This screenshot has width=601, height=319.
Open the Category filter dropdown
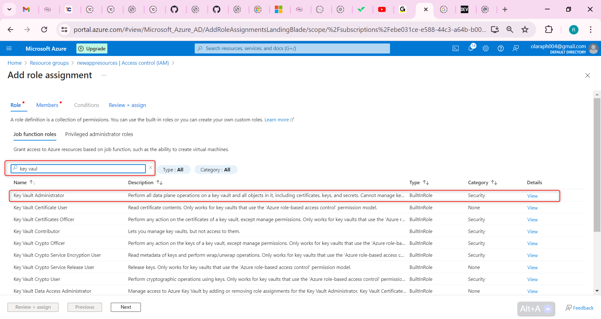216,170
